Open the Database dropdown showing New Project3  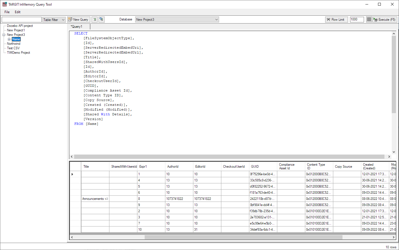click(177, 20)
